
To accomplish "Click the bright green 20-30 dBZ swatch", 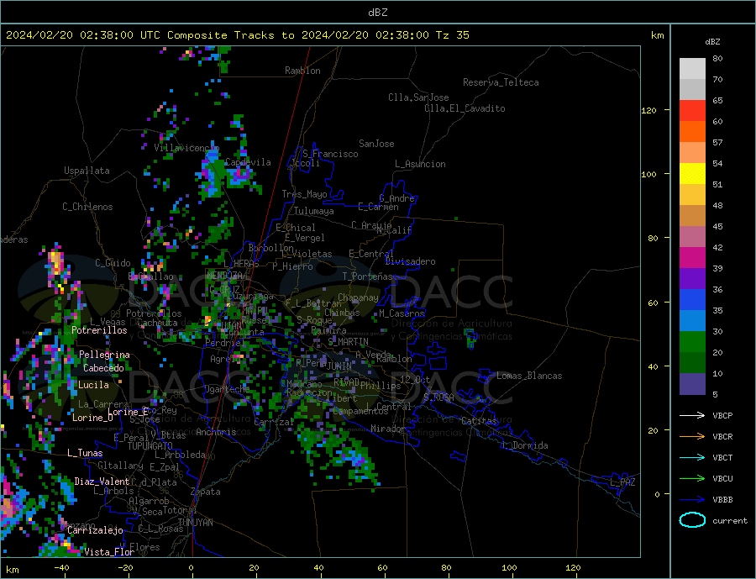I will 692,342.
